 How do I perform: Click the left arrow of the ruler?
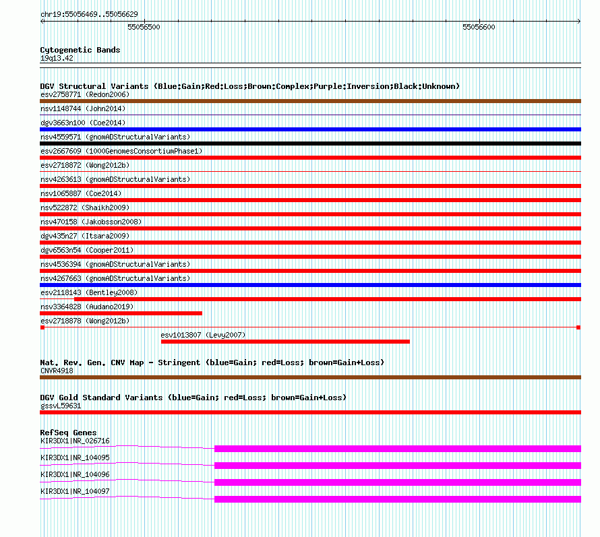pos(42,22)
